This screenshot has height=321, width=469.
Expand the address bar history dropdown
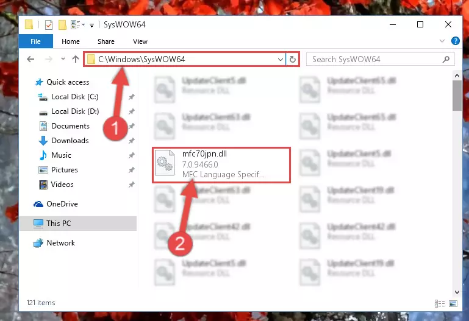tap(281, 60)
